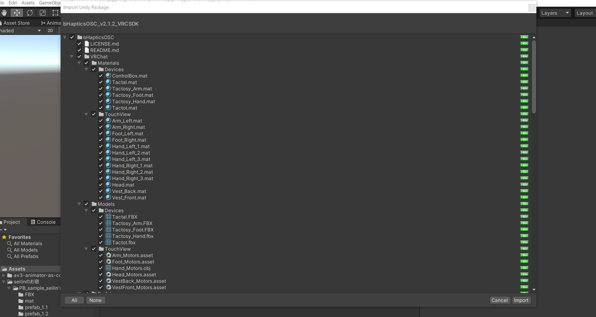Click the Cancel button
Screen dimensions: 596x317
[500, 300]
